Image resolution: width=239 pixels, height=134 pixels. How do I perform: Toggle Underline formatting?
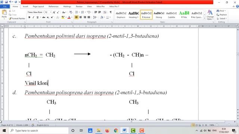37,17
